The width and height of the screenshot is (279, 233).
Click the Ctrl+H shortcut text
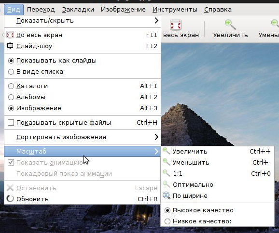[147, 122]
